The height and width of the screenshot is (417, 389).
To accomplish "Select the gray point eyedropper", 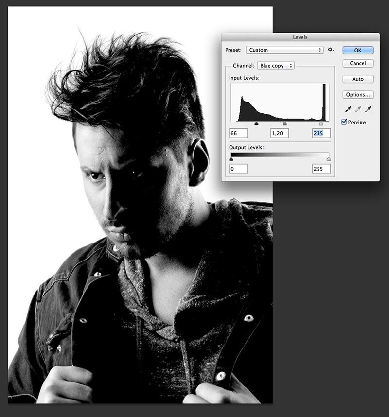I will 358,109.
